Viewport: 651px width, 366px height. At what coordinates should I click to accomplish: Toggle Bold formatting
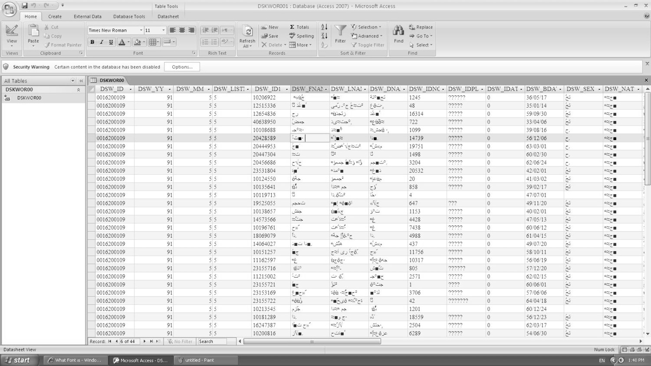click(x=92, y=42)
